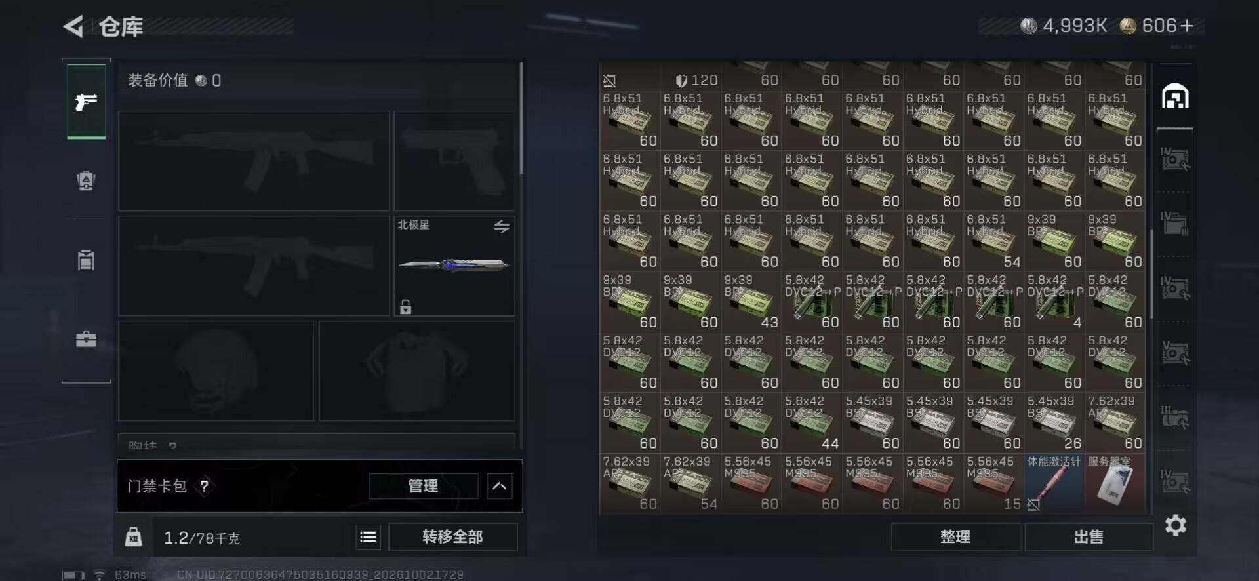Click the empty pistol slot

pos(454,161)
